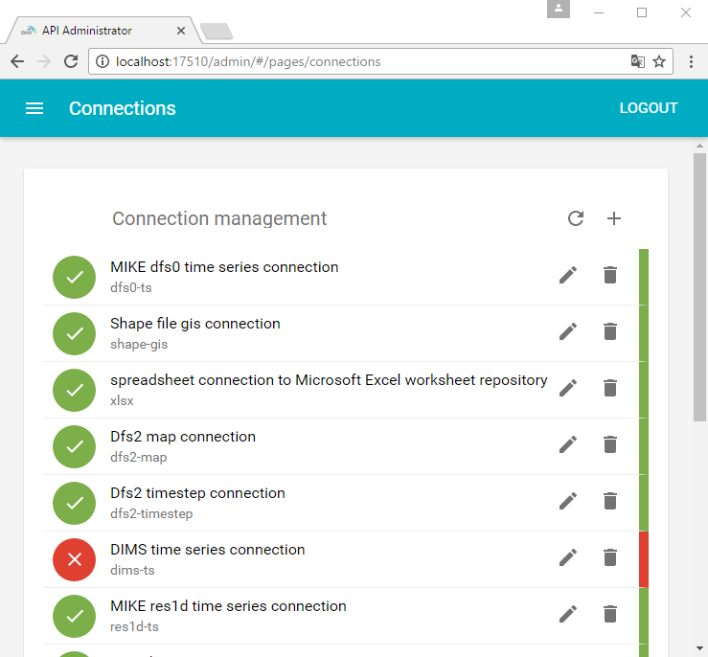The width and height of the screenshot is (708, 657).
Task: Click green status check for dfs2-timestep
Action: (x=74, y=503)
